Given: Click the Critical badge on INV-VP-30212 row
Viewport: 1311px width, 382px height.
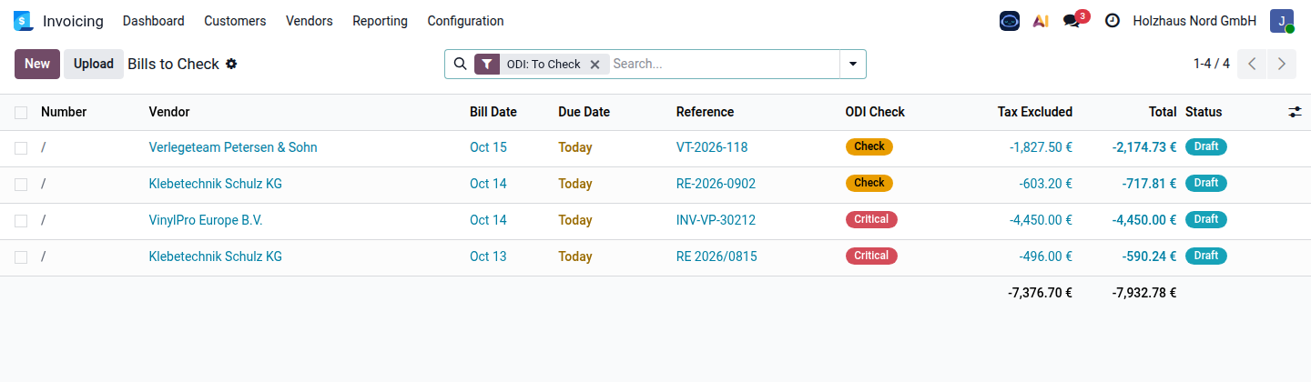Looking at the screenshot, I should click(x=871, y=219).
